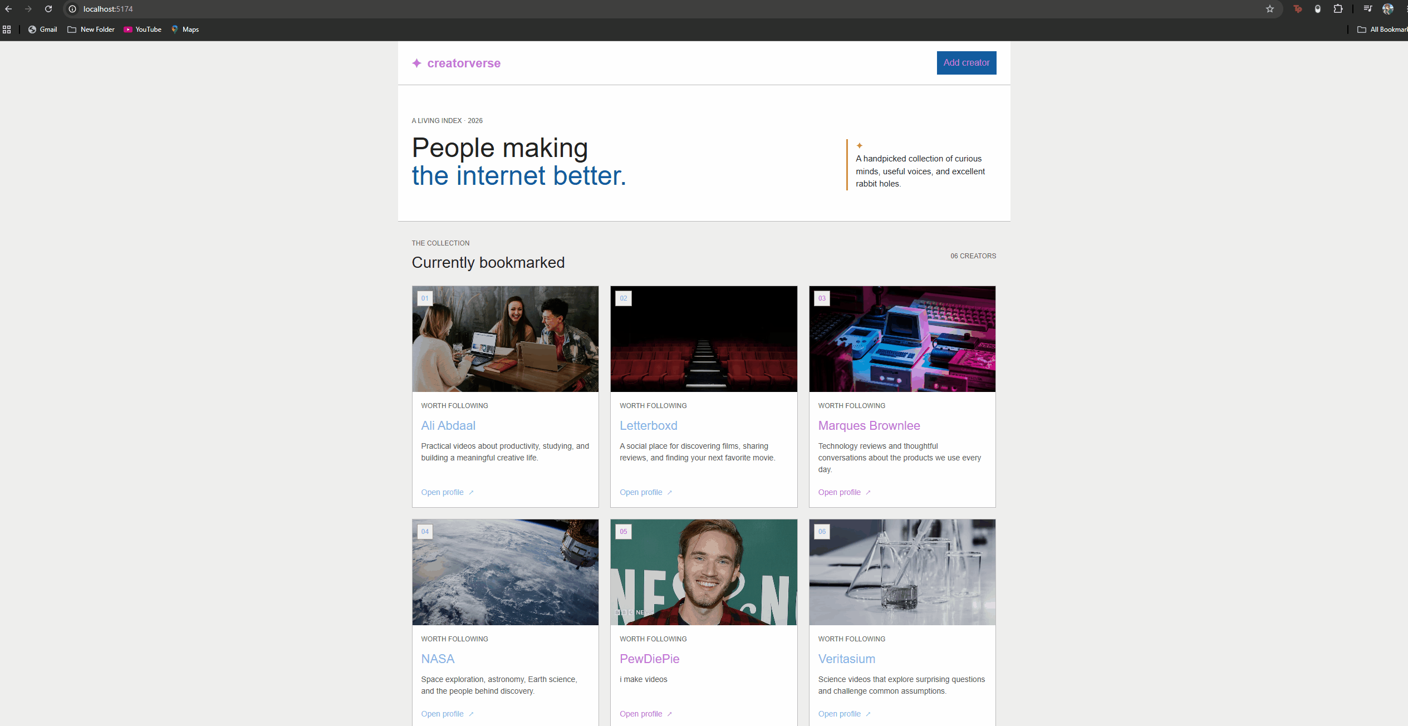Click the browser back arrow

point(8,9)
